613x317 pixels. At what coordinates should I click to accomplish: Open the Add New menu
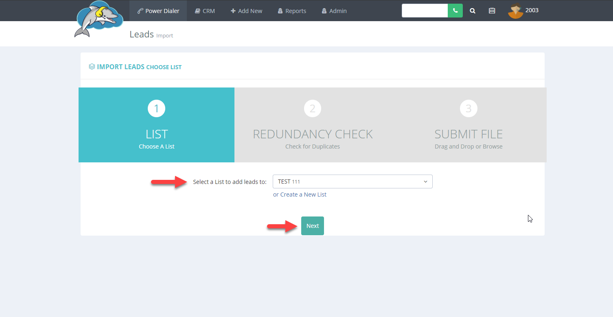[x=246, y=11]
